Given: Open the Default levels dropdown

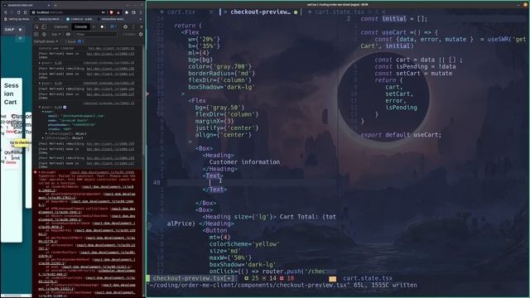Looking at the screenshot, I should 46,41.
